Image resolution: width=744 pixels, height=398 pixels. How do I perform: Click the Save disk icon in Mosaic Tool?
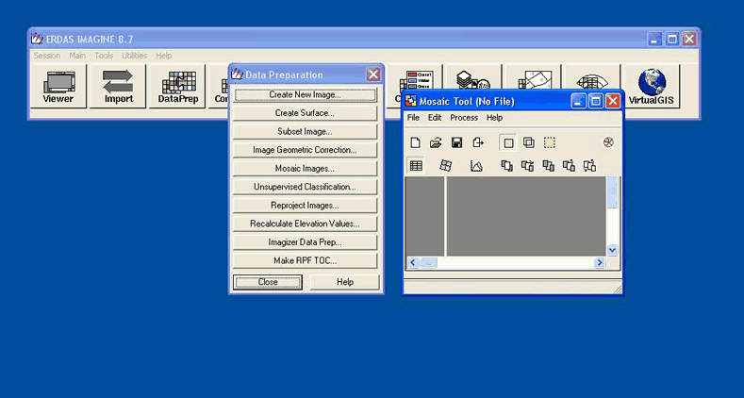pyautogui.click(x=456, y=142)
